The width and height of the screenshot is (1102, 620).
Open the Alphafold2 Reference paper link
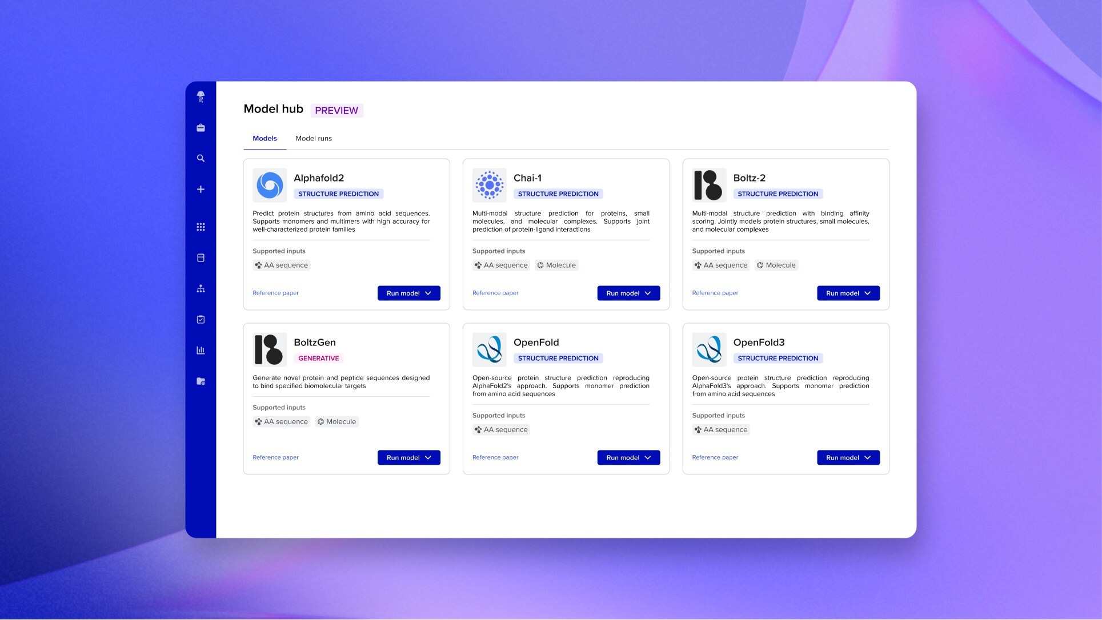275,293
